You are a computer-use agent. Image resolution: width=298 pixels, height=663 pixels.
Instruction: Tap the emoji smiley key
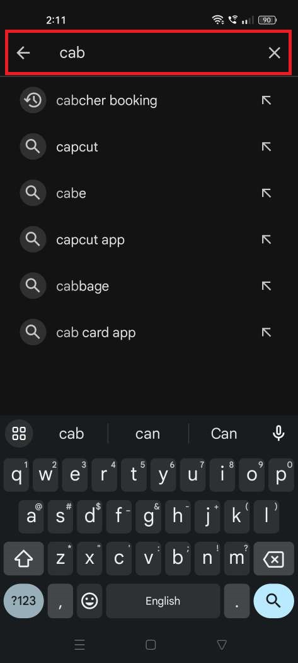pos(89,601)
